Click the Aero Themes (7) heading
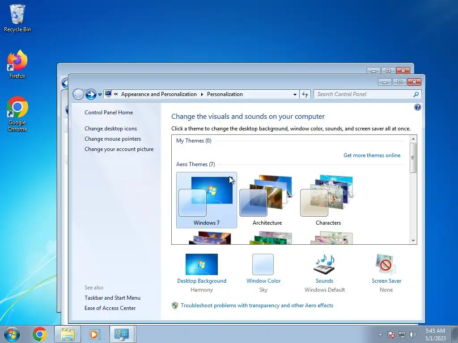This screenshot has height=343, width=458. [x=195, y=164]
